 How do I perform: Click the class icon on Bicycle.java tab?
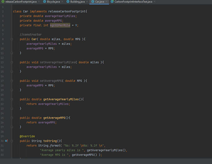click(x=45, y=2)
